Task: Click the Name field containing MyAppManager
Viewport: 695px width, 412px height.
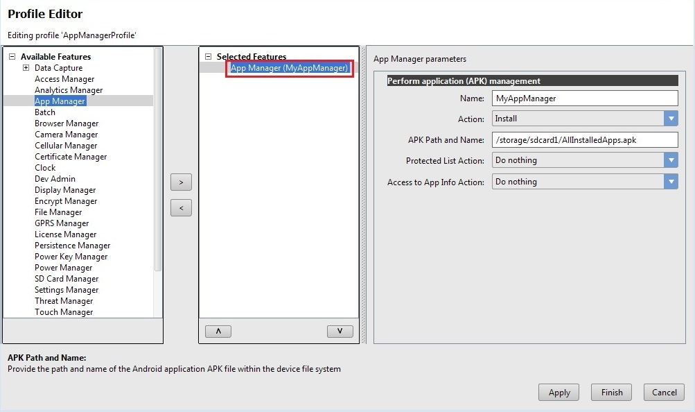Action: (584, 98)
